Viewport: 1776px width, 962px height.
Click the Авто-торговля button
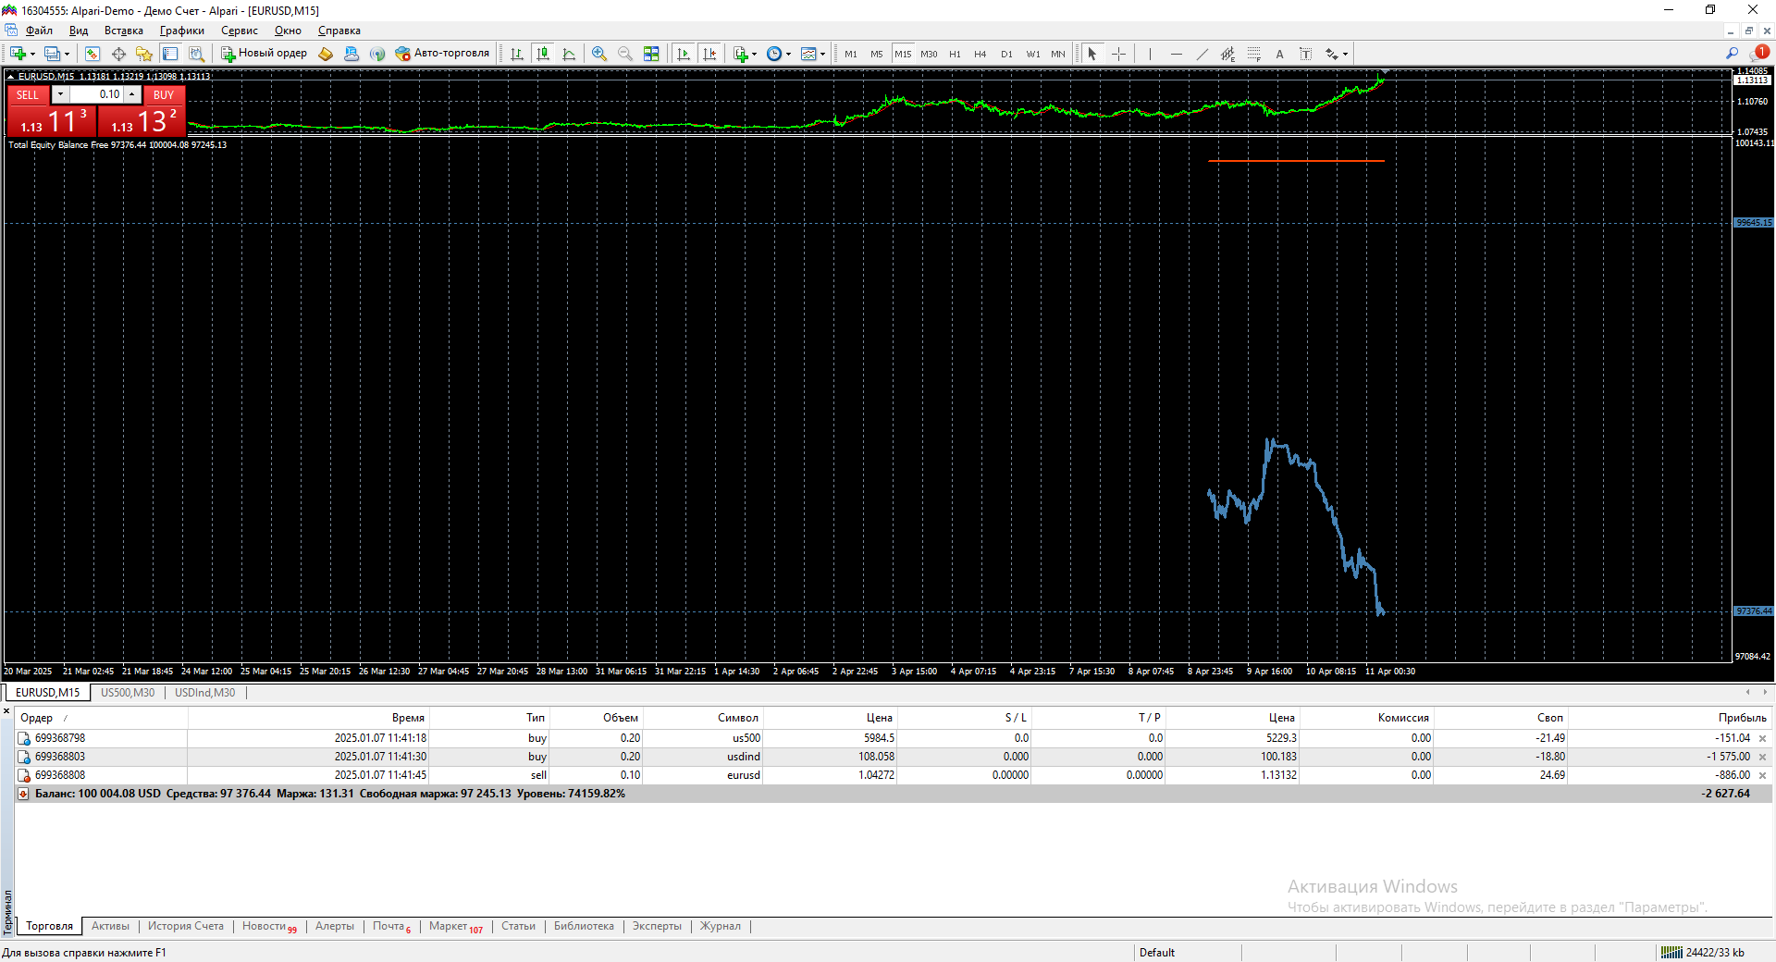[442, 54]
